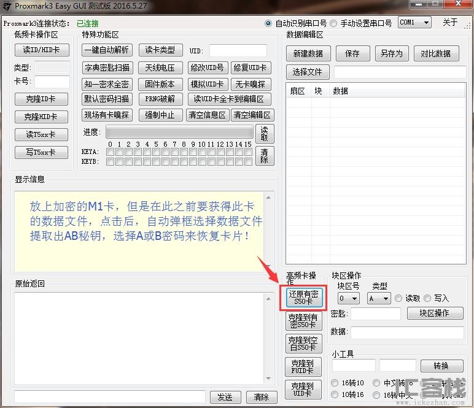Select the 读取 radio button in 块区操作

[398, 298]
